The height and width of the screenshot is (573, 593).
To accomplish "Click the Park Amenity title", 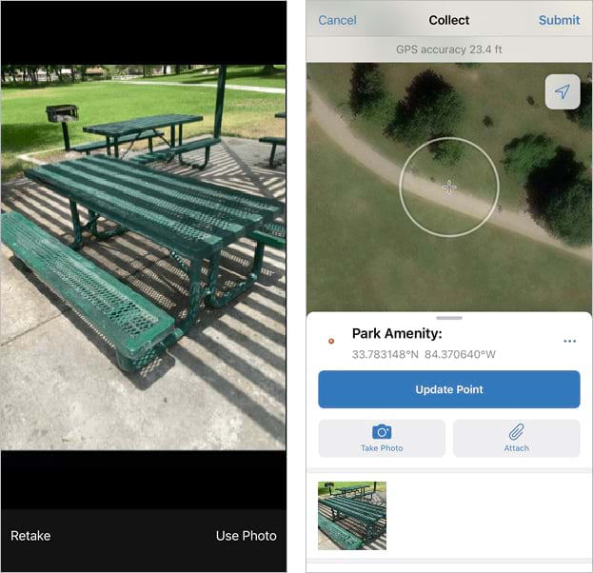I will (397, 333).
